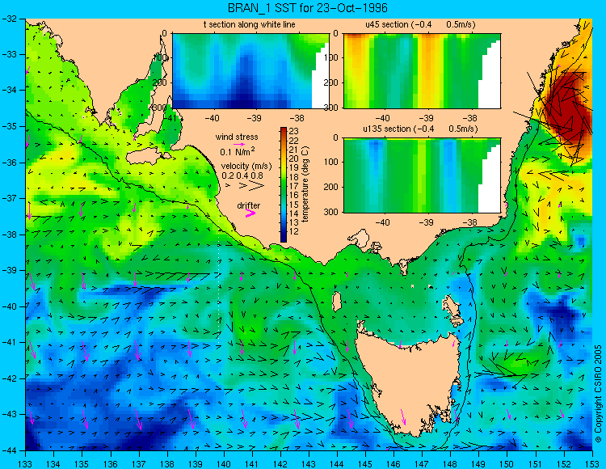Open the t section inset plot
The image size is (606, 469).
[250, 71]
